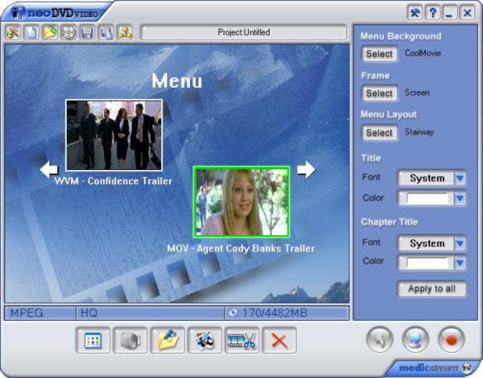Click the disc icon in top toolbar
Viewport: 483px width, 378px height.
click(68, 33)
